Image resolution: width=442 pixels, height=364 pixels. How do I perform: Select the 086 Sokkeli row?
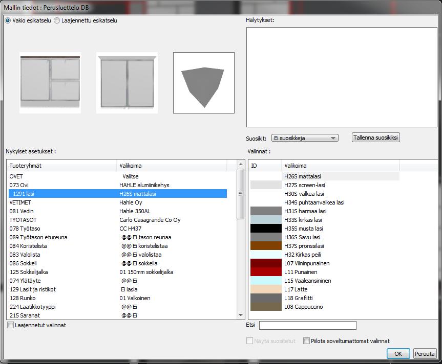[x=118, y=263]
